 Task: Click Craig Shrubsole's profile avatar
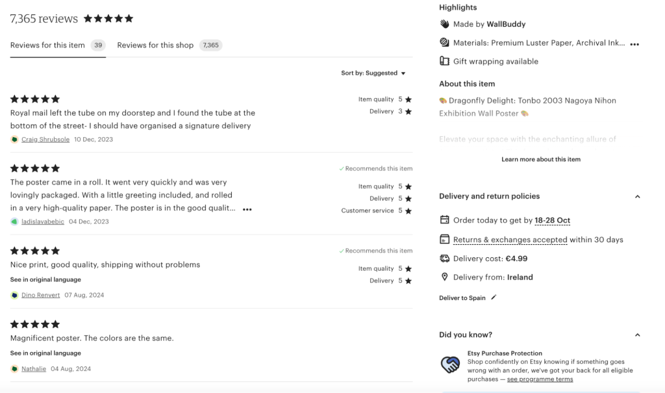[x=14, y=139]
